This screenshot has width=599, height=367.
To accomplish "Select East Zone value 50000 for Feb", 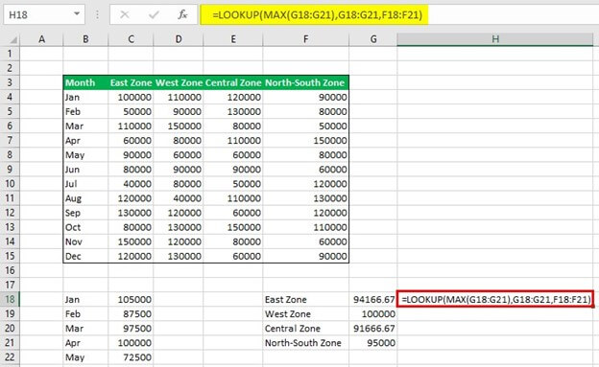I will (x=131, y=112).
